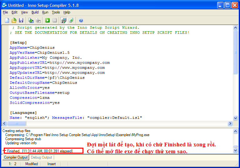Viewport: 240px width, 168px height.
Task: Click the 'Updating version info' output line
Action: point(21,143)
